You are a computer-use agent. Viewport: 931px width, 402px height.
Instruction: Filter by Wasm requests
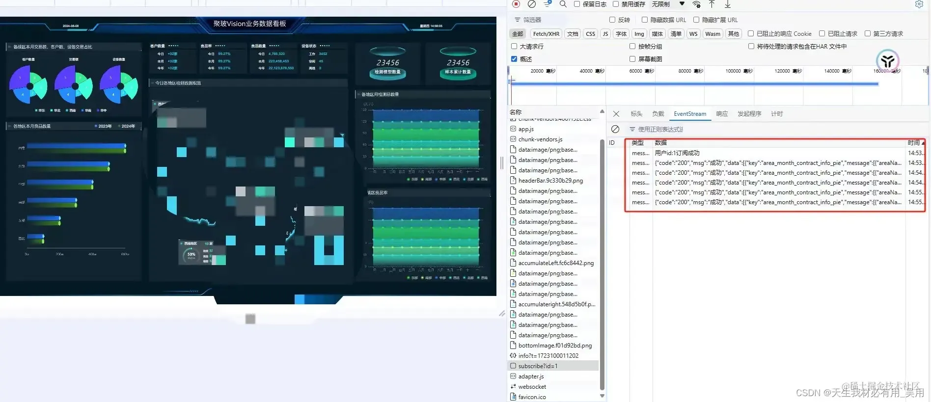[x=712, y=34]
